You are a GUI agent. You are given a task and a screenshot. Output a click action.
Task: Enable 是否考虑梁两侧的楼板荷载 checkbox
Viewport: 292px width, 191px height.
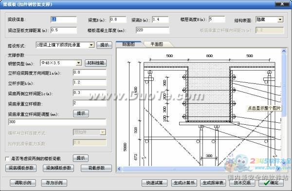pyautogui.click(x=7, y=159)
